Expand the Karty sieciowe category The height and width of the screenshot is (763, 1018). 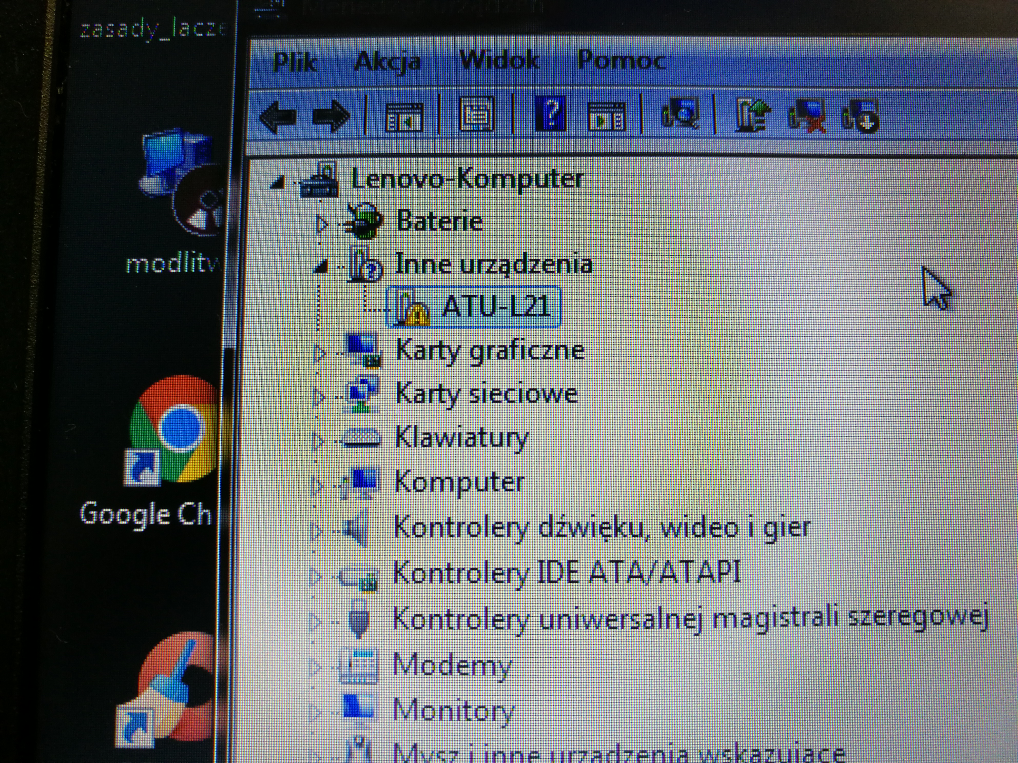click(x=318, y=397)
